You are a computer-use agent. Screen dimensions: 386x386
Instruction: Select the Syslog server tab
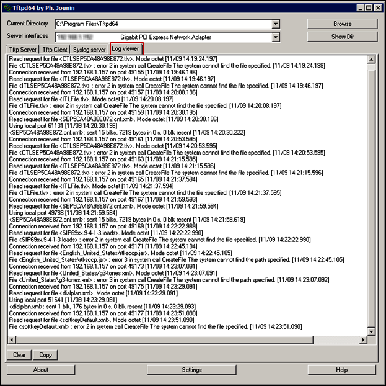pyautogui.click(x=90, y=49)
